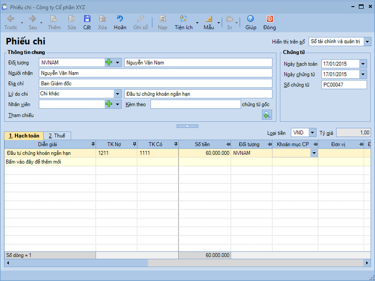Click the reason description field Đầu tư chứng khoán

point(198,93)
